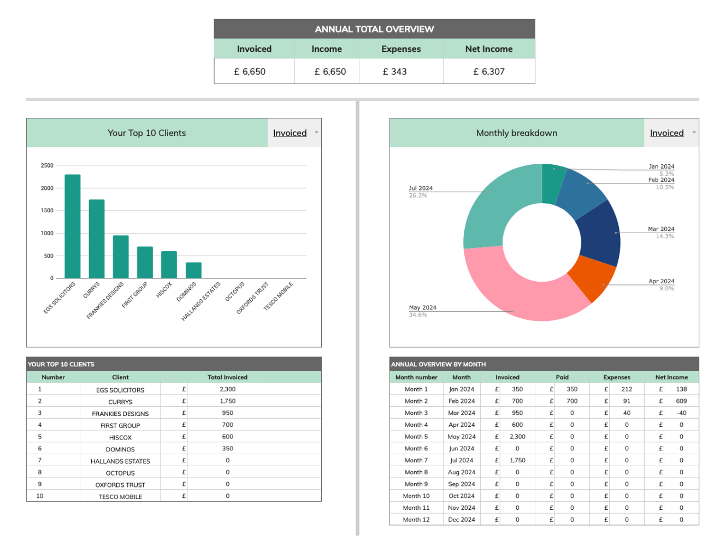This screenshot has width=726, height=547.
Task: Click the Feb 2024 label beside the donut
Action: [x=661, y=180]
